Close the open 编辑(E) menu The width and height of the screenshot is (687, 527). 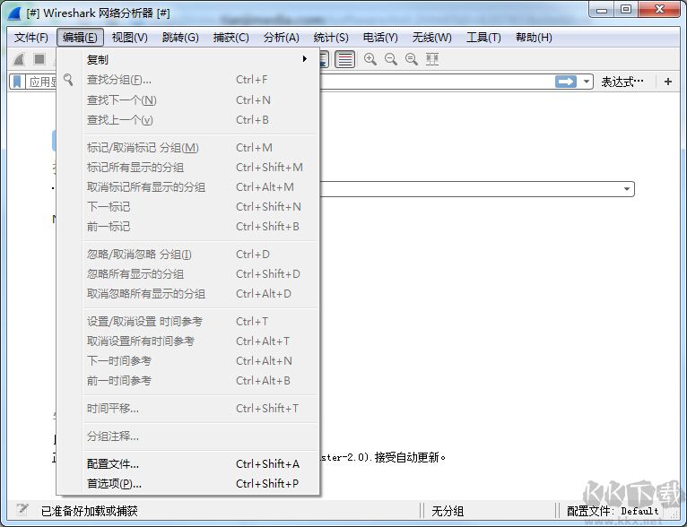80,38
